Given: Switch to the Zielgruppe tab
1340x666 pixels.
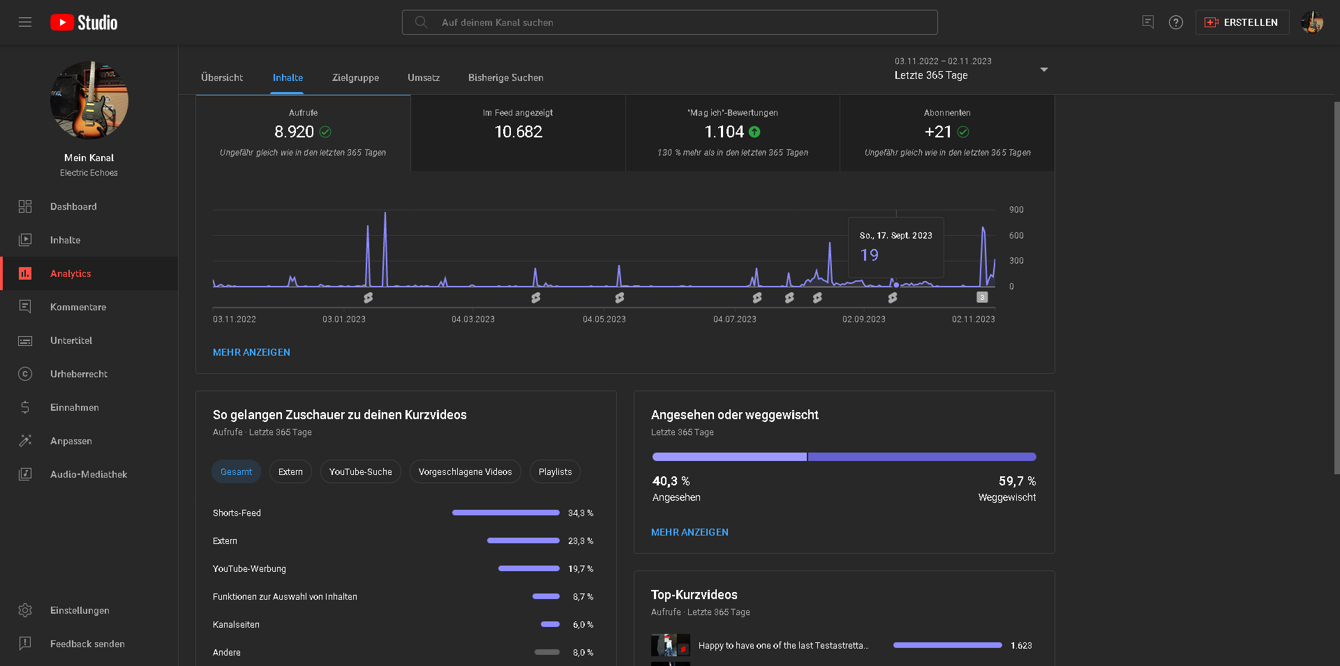Looking at the screenshot, I should pos(355,77).
